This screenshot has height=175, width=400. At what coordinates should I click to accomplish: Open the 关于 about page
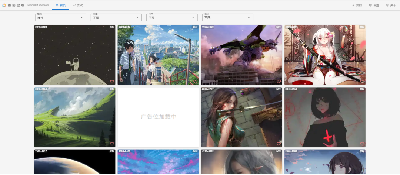click(391, 5)
